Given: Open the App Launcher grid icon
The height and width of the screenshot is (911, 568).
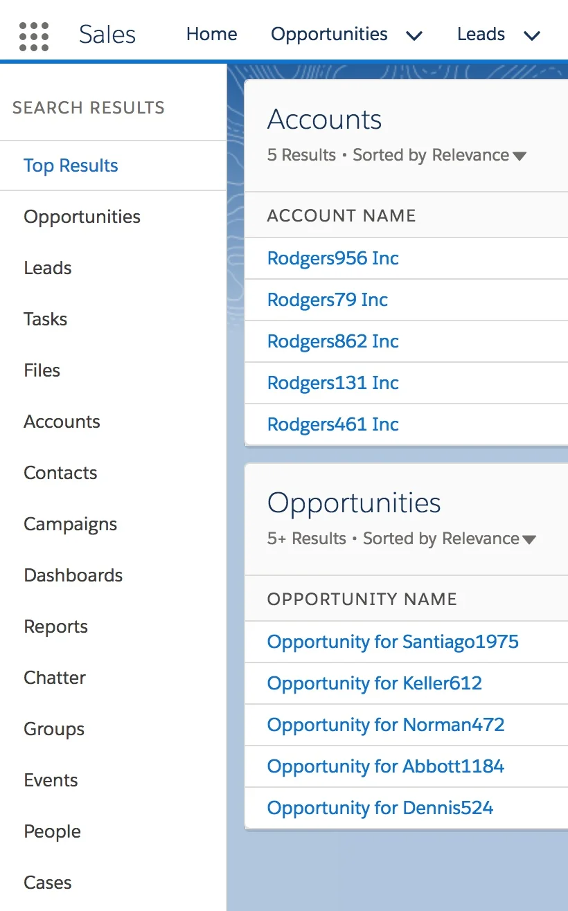Looking at the screenshot, I should pyautogui.click(x=34, y=36).
